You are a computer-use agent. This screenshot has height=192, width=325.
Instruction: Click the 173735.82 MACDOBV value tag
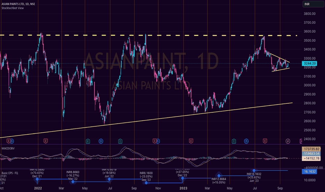311,149
